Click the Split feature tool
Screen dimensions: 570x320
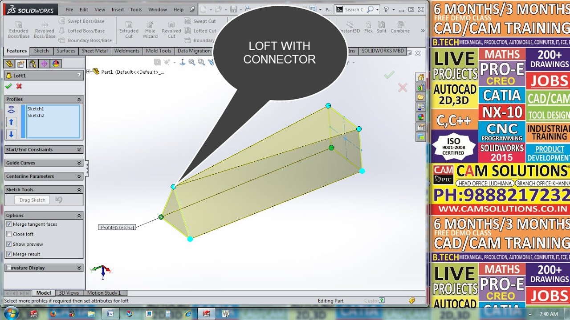point(382,27)
